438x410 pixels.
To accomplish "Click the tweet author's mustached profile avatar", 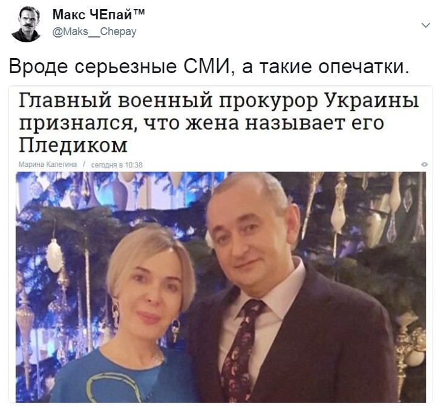I will point(26,25).
